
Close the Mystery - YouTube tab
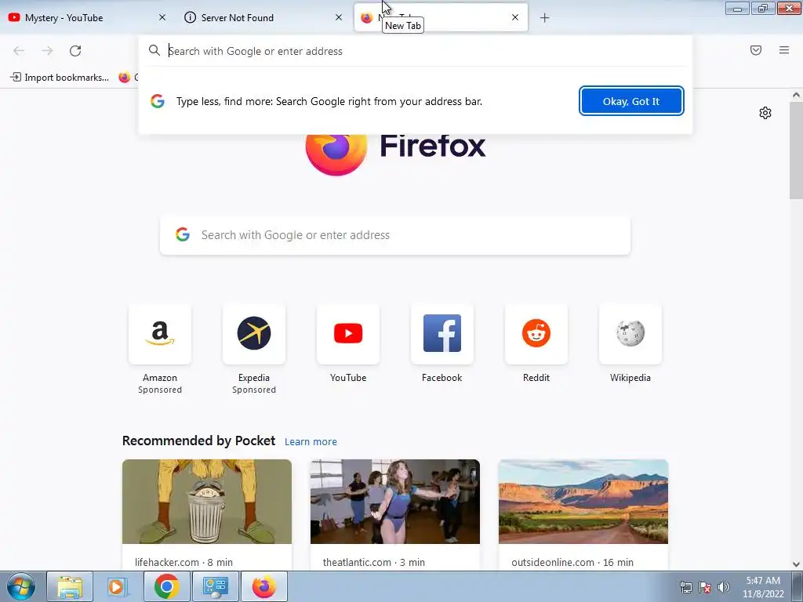pyautogui.click(x=162, y=17)
